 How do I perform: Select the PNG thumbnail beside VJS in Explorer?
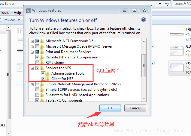176,68
